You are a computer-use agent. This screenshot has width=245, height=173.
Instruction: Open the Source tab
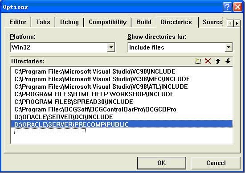pos(212,22)
